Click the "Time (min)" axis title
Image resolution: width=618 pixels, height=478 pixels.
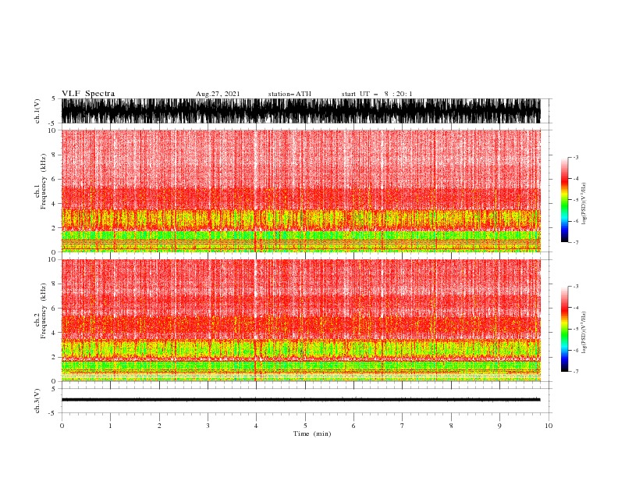coord(312,433)
